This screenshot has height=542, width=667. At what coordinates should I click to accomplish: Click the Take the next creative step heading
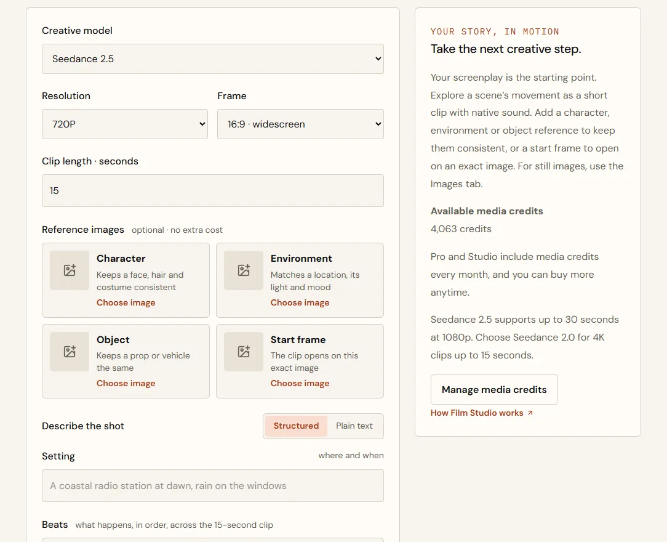(x=506, y=49)
